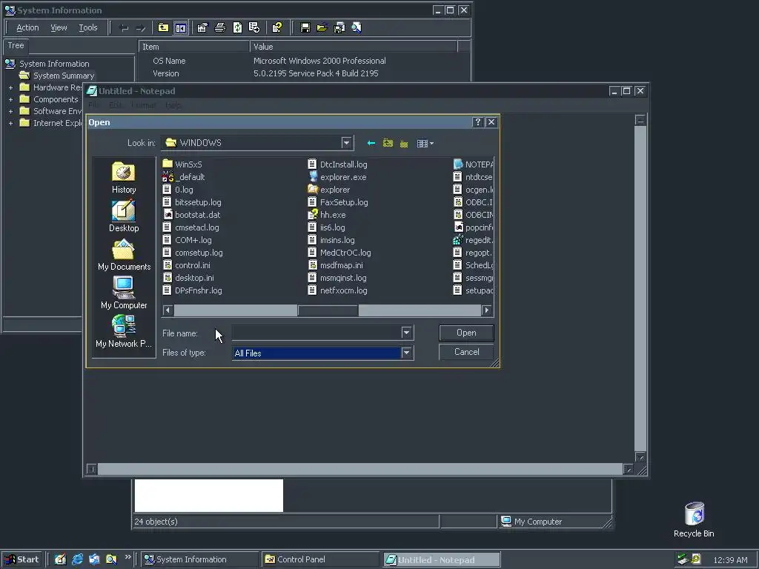The height and width of the screenshot is (569, 759).
Task: Select control.ini file
Action: pyautogui.click(x=186, y=265)
